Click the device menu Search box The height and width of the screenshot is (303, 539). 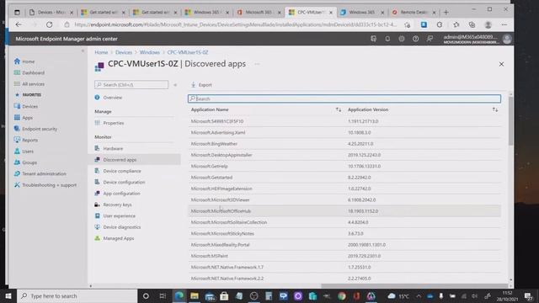coord(131,84)
